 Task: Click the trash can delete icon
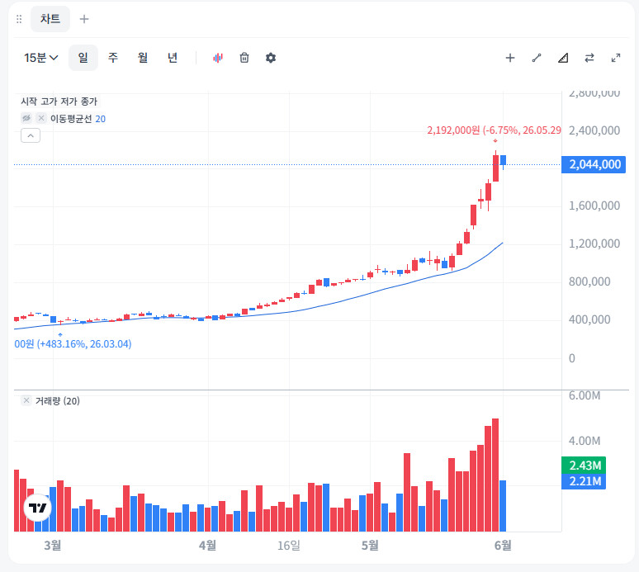tap(244, 58)
